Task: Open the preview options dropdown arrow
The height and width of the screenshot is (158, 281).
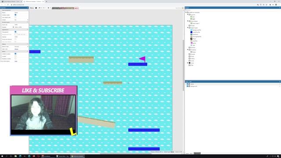Action: 50,8
